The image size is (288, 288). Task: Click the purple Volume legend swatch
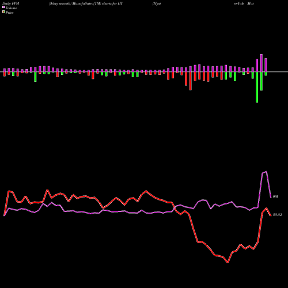pyautogui.click(x=3, y=7)
